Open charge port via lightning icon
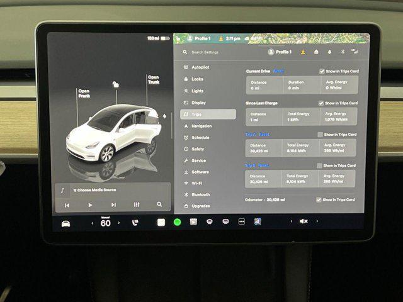This screenshot has height=302, width=403. point(164,116)
